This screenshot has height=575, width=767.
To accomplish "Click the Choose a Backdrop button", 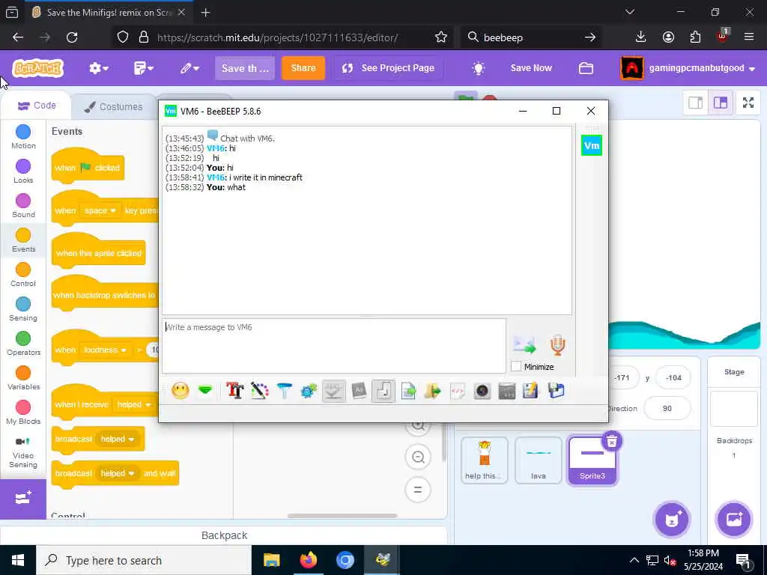I will [734, 520].
